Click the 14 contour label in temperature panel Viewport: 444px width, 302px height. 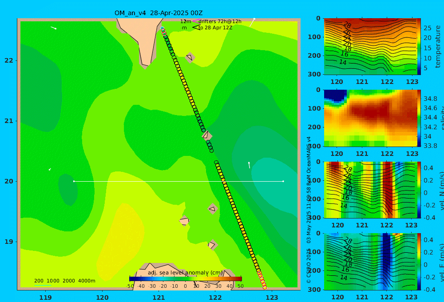click(343, 62)
